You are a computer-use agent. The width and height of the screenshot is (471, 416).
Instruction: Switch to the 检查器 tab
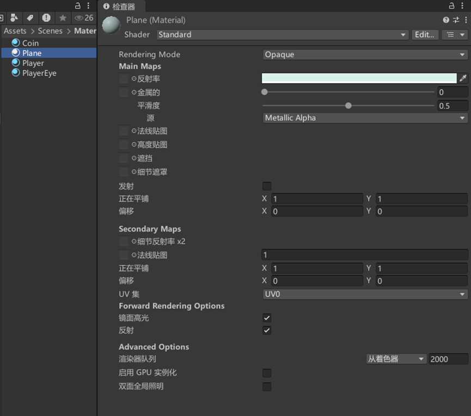coord(120,6)
